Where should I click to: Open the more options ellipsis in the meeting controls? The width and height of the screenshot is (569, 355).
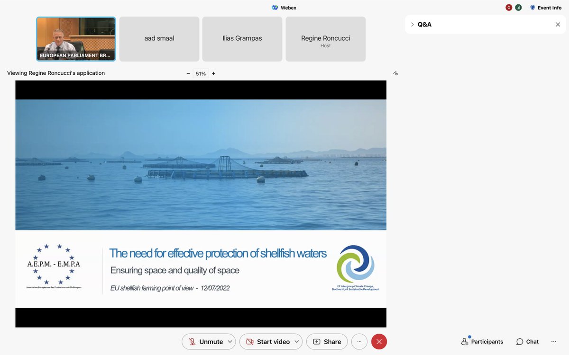[x=359, y=342]
